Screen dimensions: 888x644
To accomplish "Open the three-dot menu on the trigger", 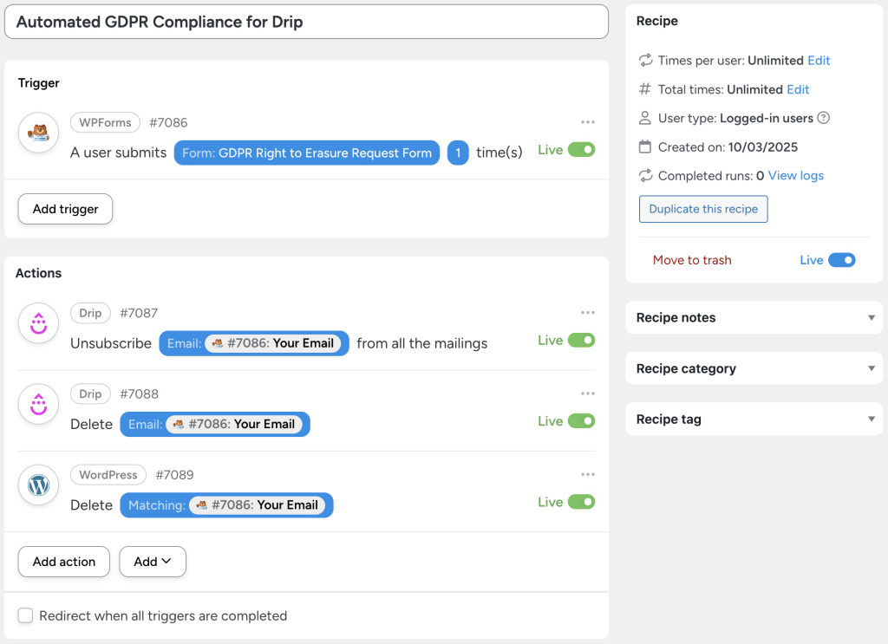I will (588, 122).
